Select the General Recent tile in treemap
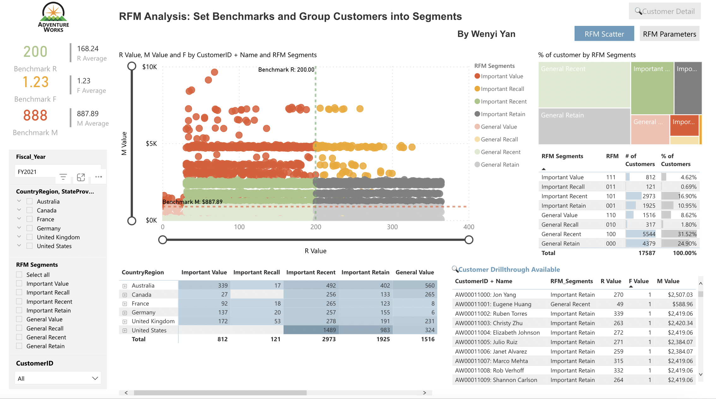Viewport: 716px width, 399px height. pos(584,85)
